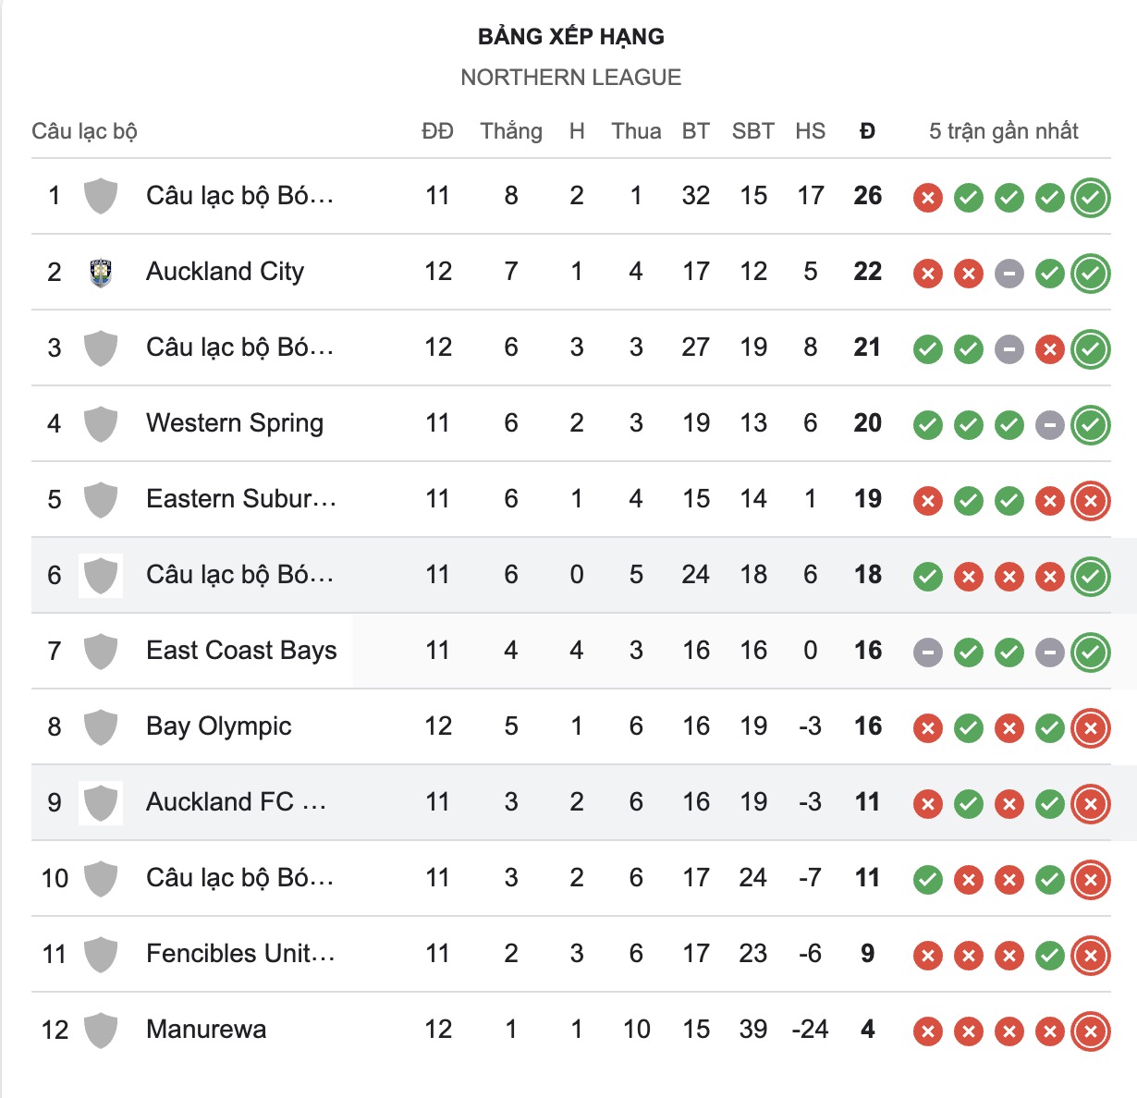The height and width of the screenshot is (1098, 1137).
Task: Click the first green check in Western Spring's form
Action: click(927, 423)
